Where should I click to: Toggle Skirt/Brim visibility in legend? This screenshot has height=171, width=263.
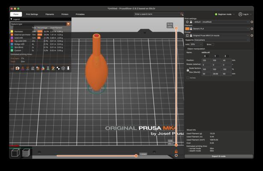20,47
